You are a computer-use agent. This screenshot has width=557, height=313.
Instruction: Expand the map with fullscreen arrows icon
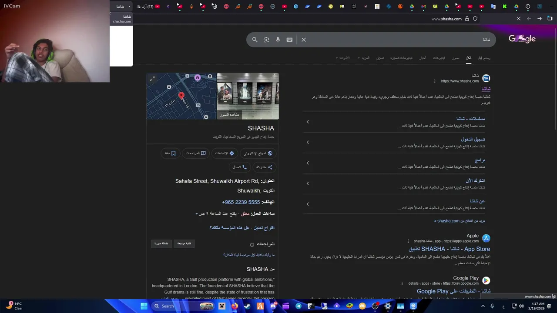152,79
